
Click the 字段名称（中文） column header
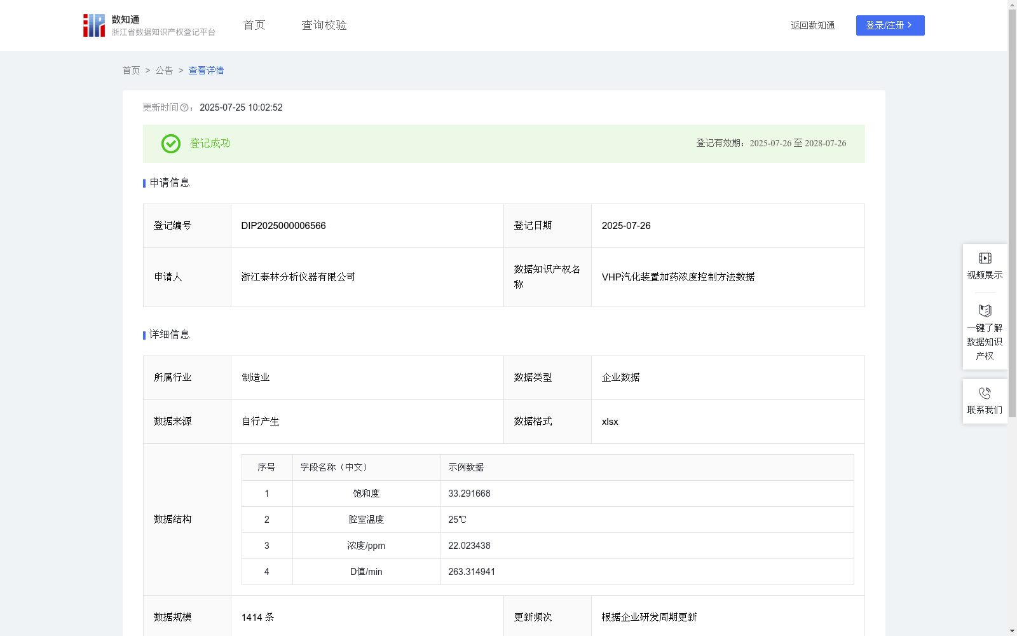[x=367, y=467]
